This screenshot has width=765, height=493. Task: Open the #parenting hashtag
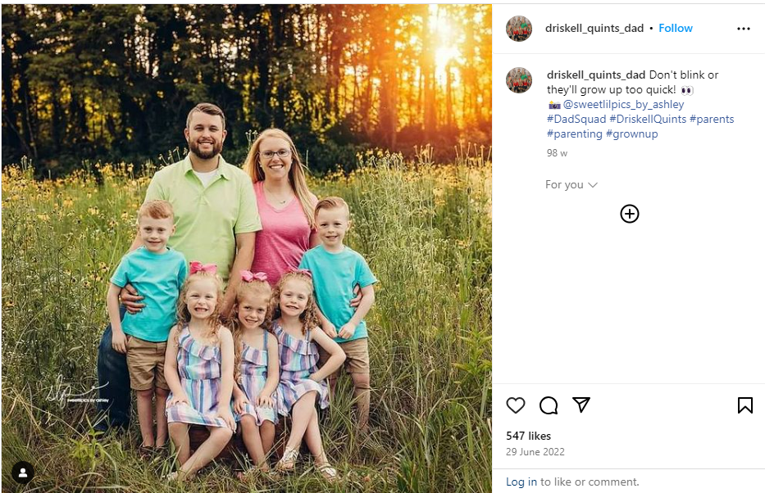(575, 134)
